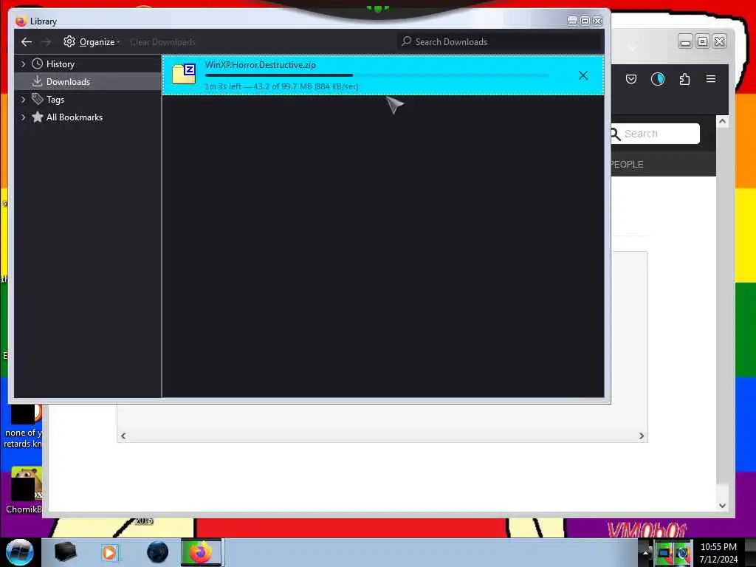Expand the History tree node
Image resolution: width=756 pixels, height=567 pixels.
pos(23,63)
